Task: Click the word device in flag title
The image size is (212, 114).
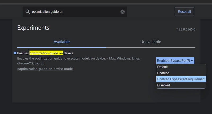Action: (69, 53)
